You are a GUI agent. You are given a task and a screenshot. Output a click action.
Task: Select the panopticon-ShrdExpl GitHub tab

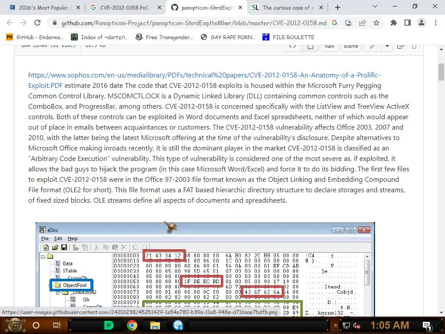[206, 8]
